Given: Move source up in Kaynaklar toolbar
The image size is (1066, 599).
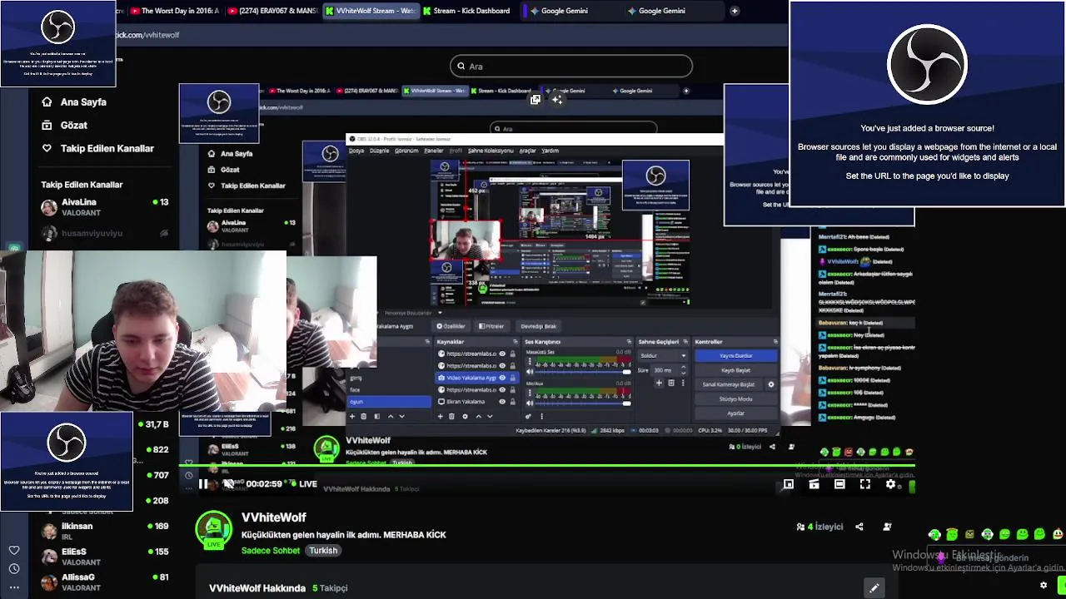Looking at the screenshot, I should click(x=478, y=416).
